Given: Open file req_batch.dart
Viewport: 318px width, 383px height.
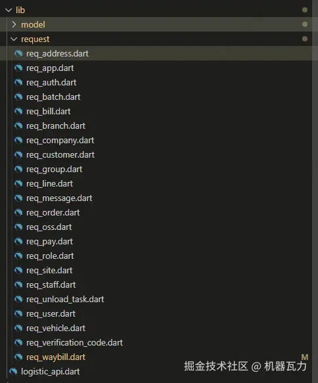Looking at the screenshot, I should 53,97.
